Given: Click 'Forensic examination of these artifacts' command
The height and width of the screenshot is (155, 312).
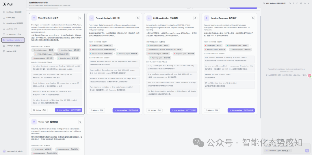Looking at the screenshot, I should [114, 80].
